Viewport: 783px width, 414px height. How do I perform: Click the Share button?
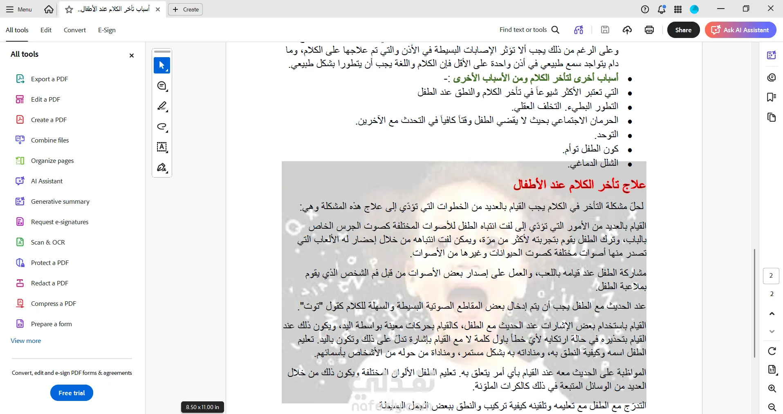coord(683,30)
